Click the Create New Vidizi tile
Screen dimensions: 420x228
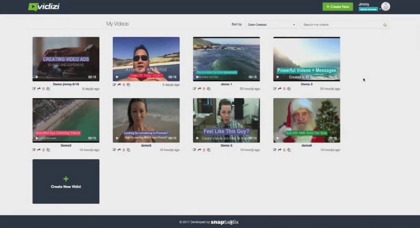(x=66, y=181)
